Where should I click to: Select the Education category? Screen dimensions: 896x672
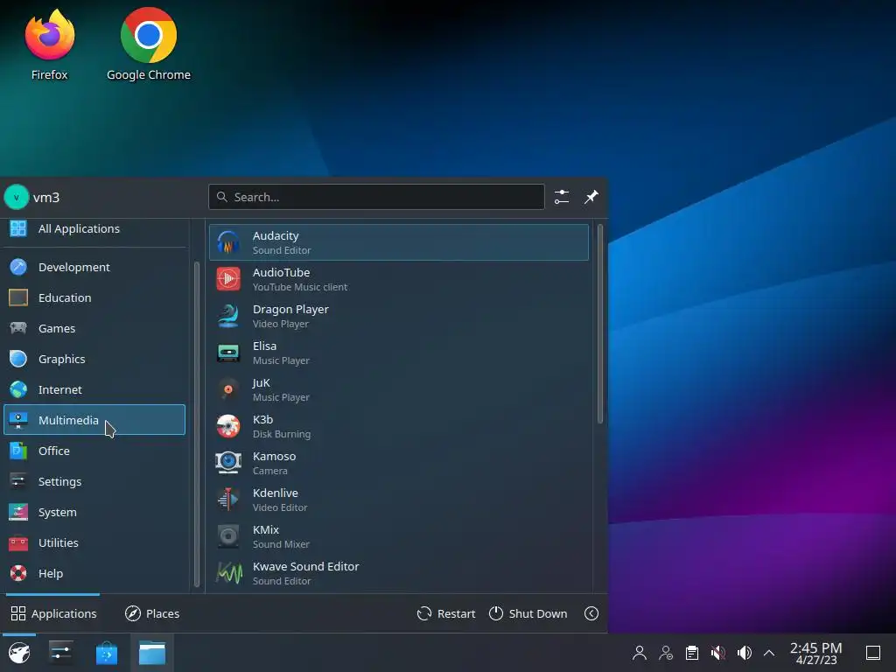point(94,297)
